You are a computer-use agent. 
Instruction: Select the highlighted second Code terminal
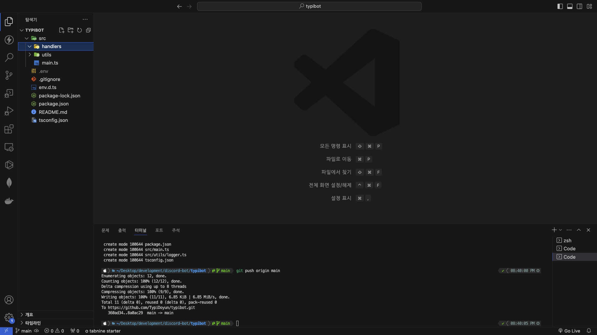(575, 257)
